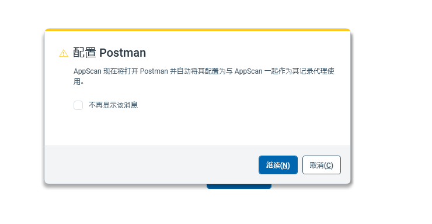Click the AppScan message paragraph
The height and width of the screenshot is (224, 432).
pos(204,77)
